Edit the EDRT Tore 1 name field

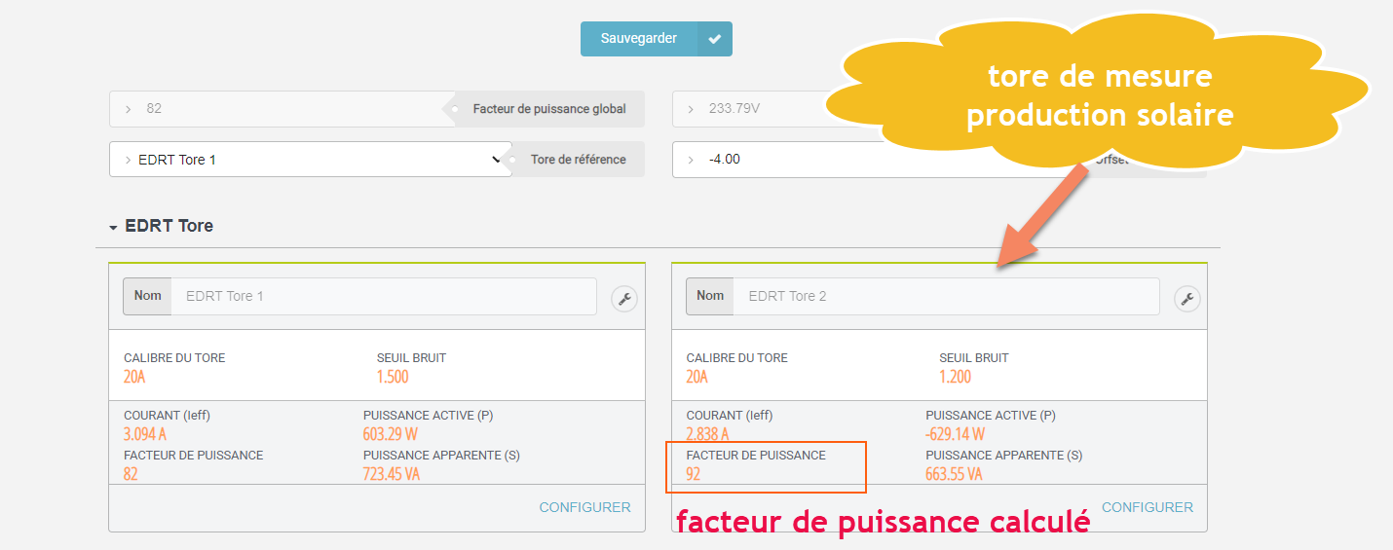(x=384, y=296)
